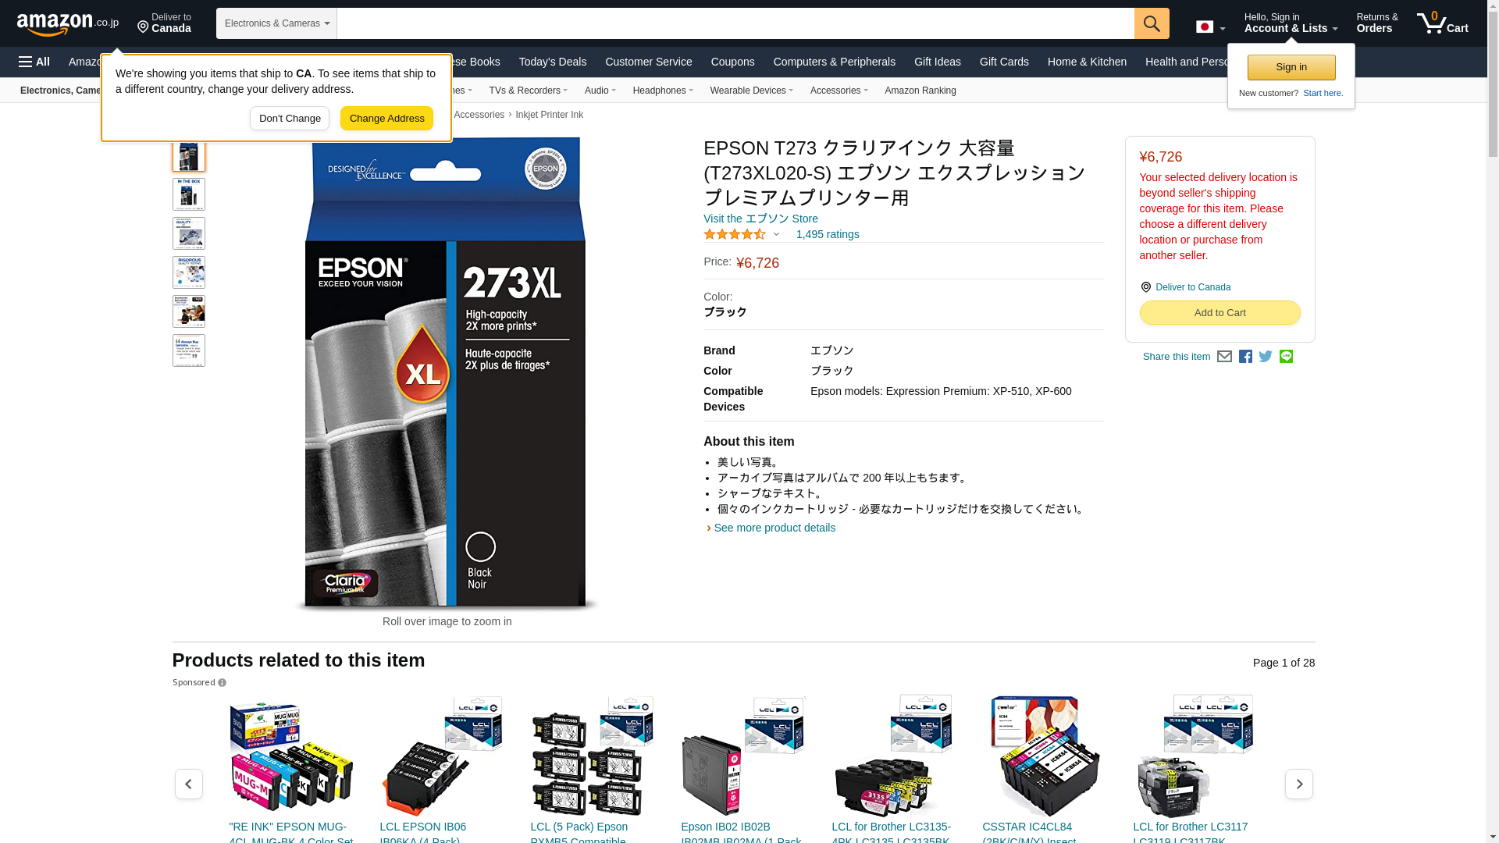The width and height of the screenshot is (1499, 843).
Task: Click the Change Address button
Action: click(386, 119)
